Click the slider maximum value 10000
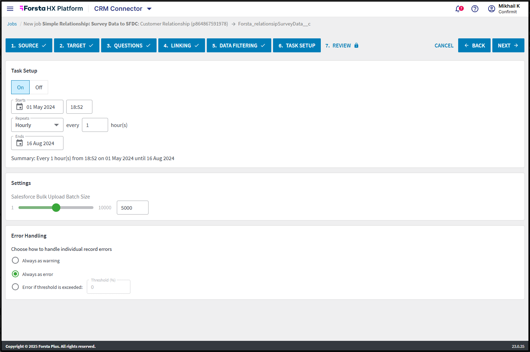 coord(105,208)
